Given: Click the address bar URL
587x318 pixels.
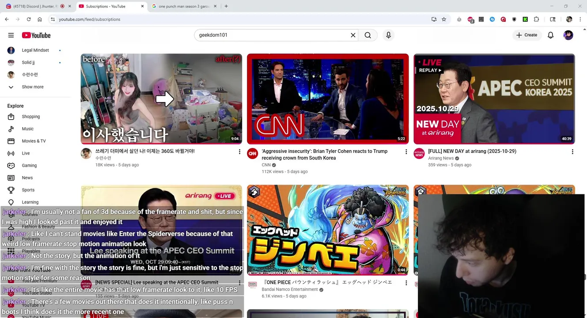Looking at the screenshot, I should coord(90,19).
